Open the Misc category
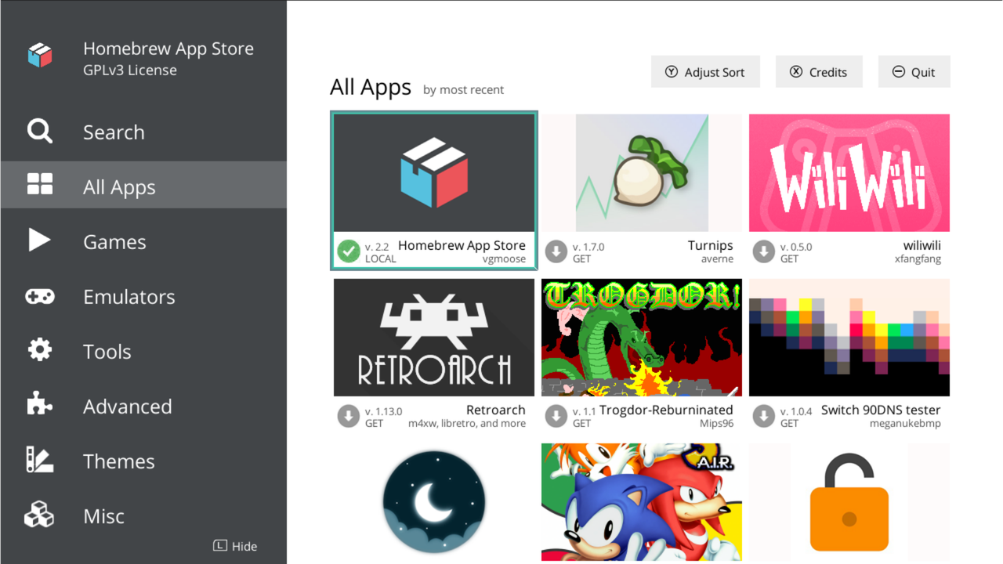This screenshot has height=564, width=1003. coord(143,515)
